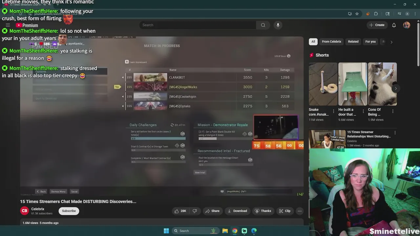Screen dimensions: 420x236
Task: Open the 47:50 recommended video thumbnail
Action: click(327, 139)
